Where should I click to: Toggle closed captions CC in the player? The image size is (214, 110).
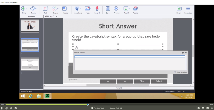203,108
